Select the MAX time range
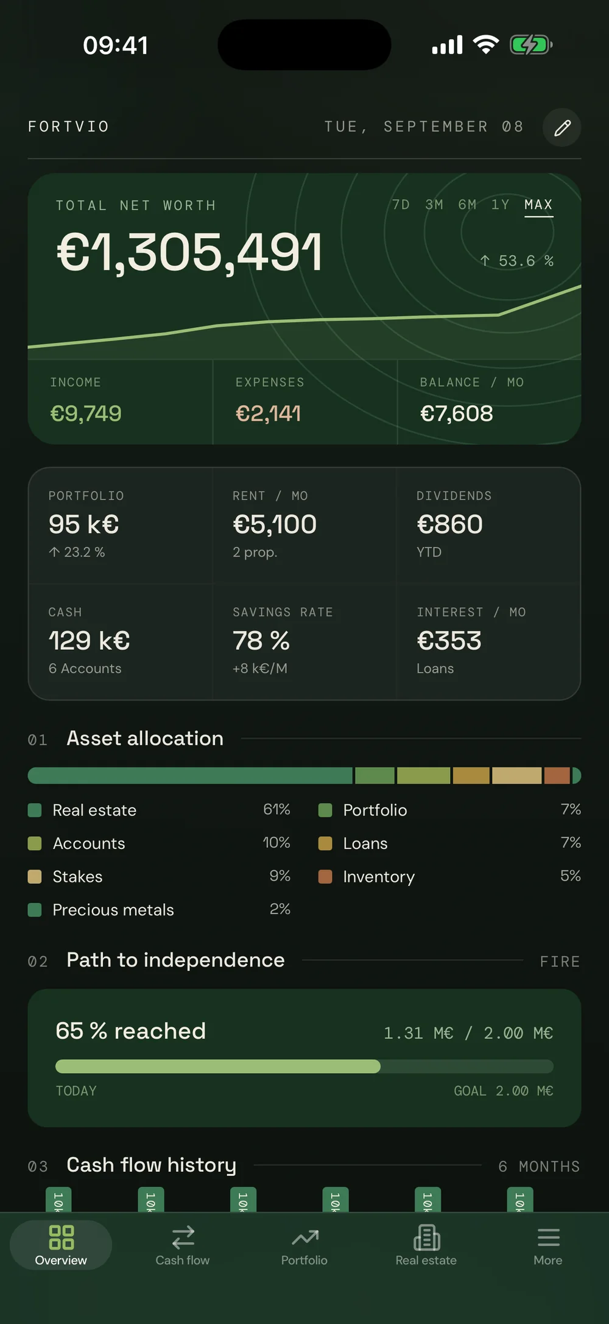Viewport: 609px width, 1324px height. coord(539,205)
